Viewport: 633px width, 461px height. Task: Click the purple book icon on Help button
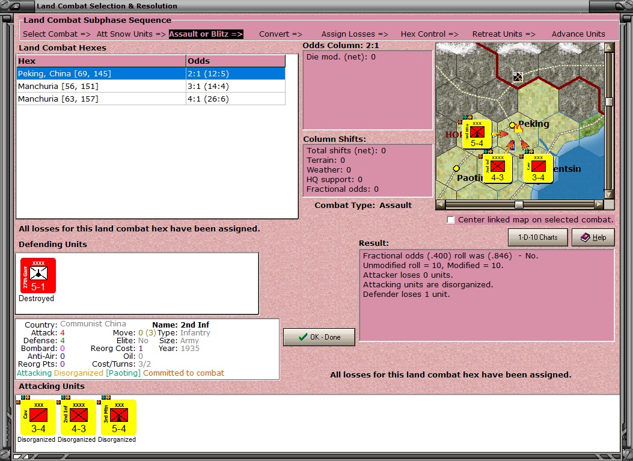point(585,237)
